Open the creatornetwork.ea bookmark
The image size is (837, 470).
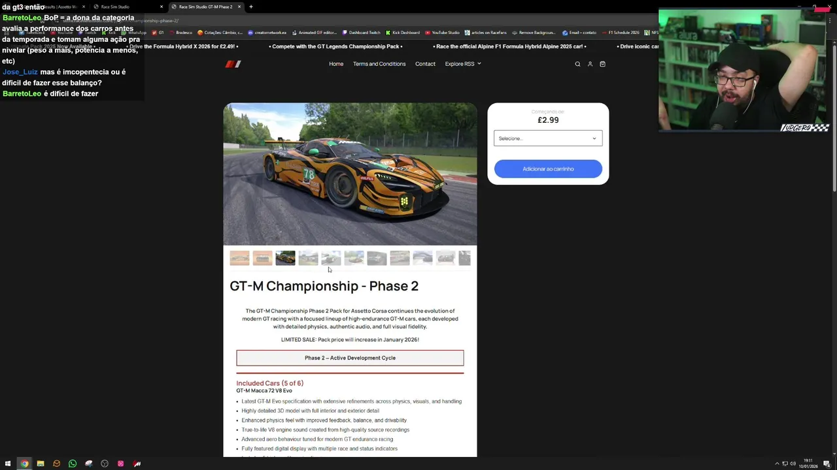tap(267, 33)
